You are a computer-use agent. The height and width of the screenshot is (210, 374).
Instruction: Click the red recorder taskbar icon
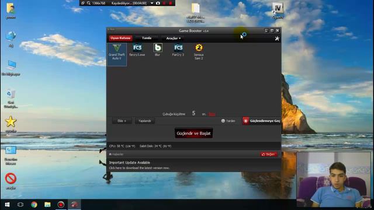pos(61,205)
